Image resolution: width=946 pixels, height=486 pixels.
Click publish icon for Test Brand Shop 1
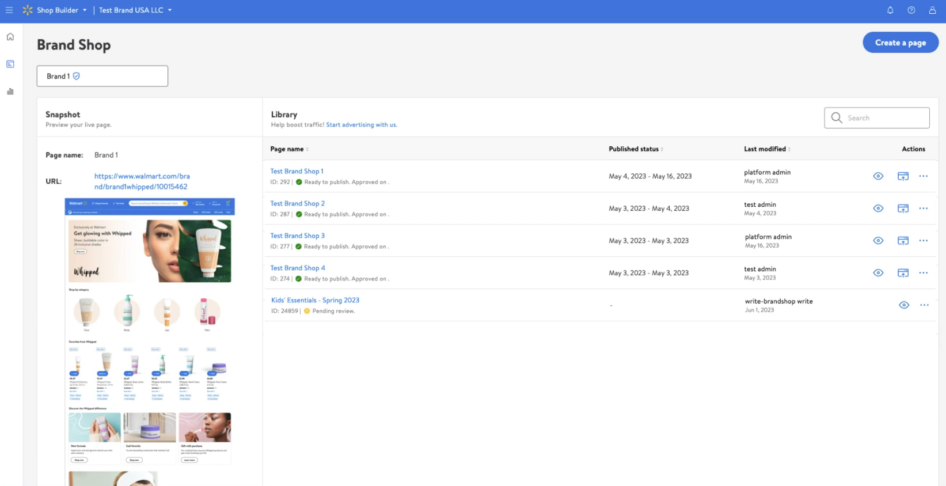903,176
